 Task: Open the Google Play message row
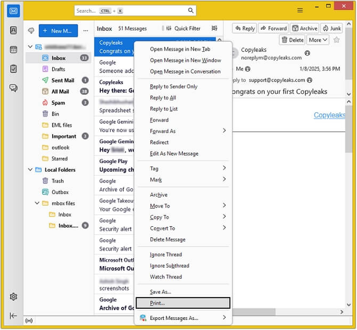(x=114, y=166)
